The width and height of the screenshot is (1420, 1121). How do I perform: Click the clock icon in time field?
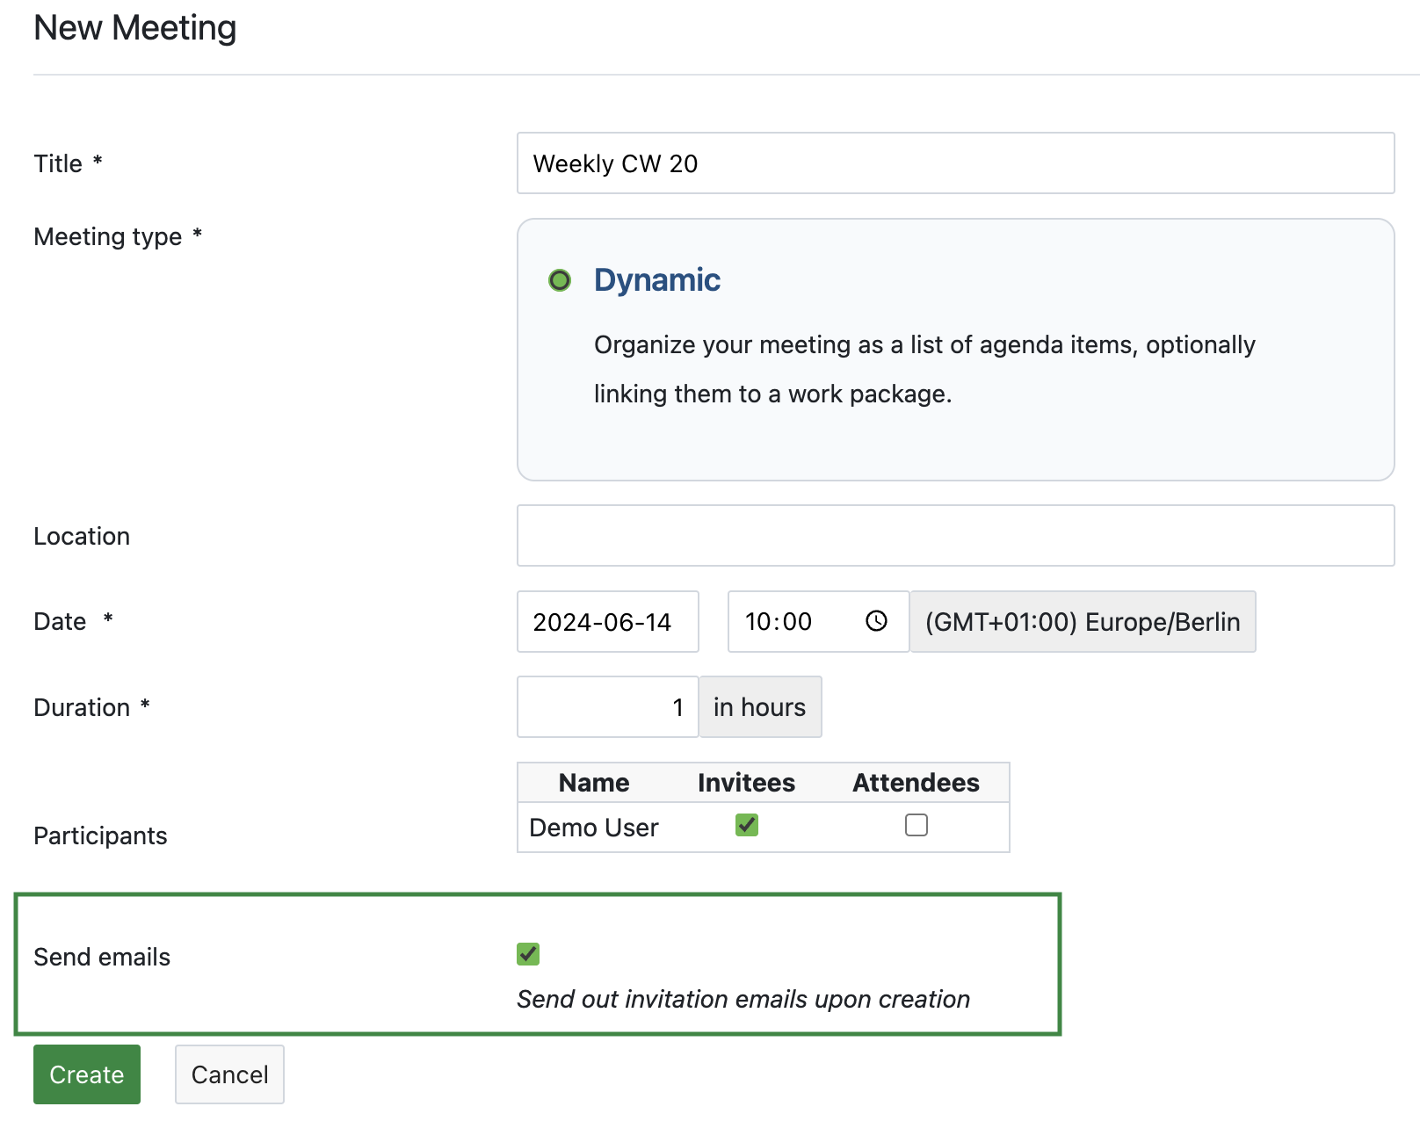point(876,621)
